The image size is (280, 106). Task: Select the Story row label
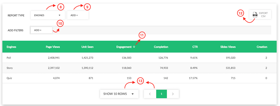pyautogui.click(x=10, y=68)
